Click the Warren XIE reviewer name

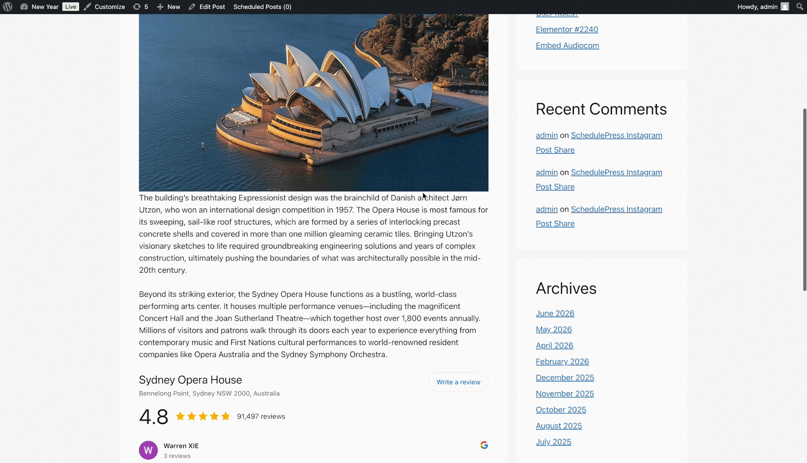(181, 446)
